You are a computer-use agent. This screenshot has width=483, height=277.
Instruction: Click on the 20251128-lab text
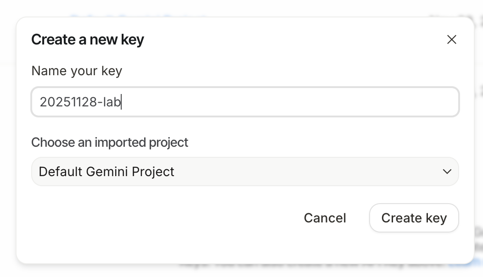click(80, 102)
